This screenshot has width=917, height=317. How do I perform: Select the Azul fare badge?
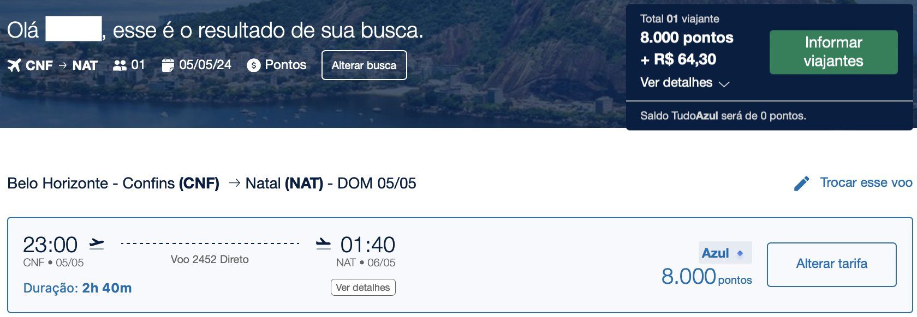pyautogui.click(x=725, y=253)
